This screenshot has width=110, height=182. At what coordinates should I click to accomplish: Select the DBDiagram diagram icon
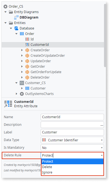coord(16,17)
